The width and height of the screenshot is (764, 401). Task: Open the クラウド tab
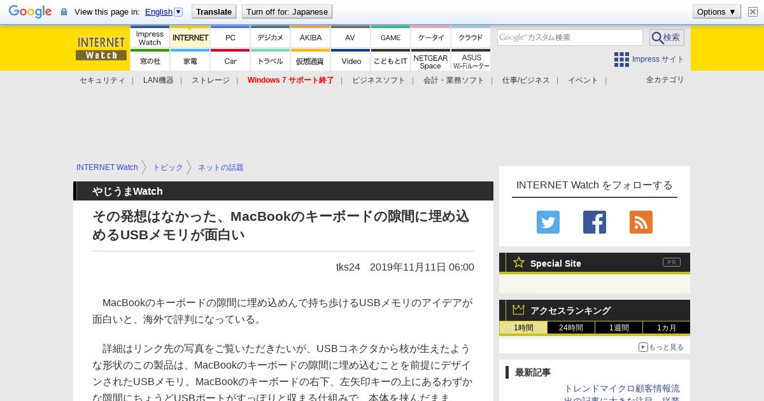471,37
